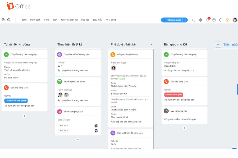238x158 pixels.
Task: Click the Lưu trữ công việc archive icon
Action: pyautogui.click(x=166, y=111)
